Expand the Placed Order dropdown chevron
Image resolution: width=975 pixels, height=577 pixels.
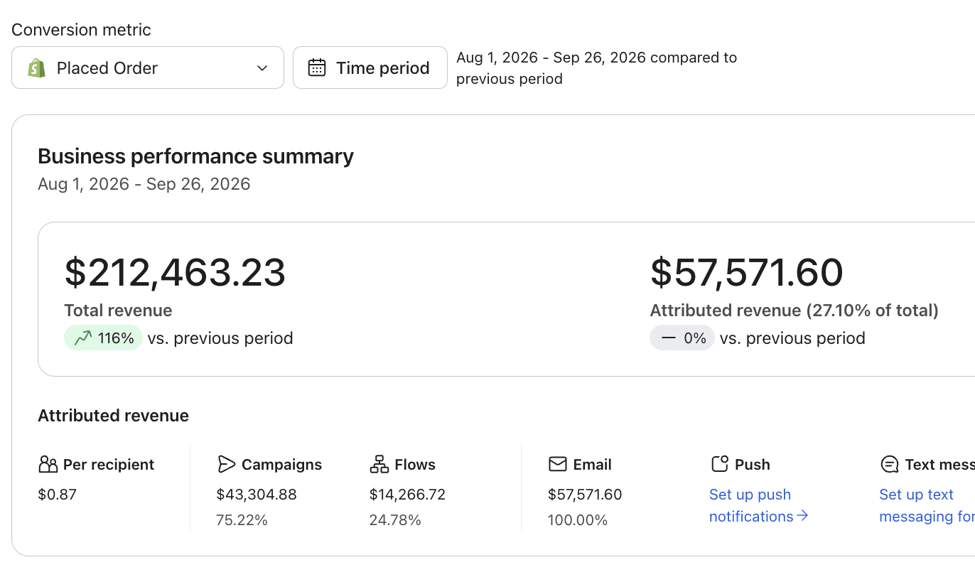(262, 68)
